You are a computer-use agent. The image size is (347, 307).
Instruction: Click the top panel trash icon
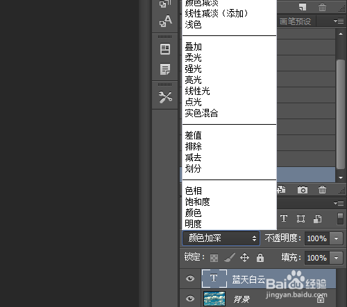click(322, 7)
